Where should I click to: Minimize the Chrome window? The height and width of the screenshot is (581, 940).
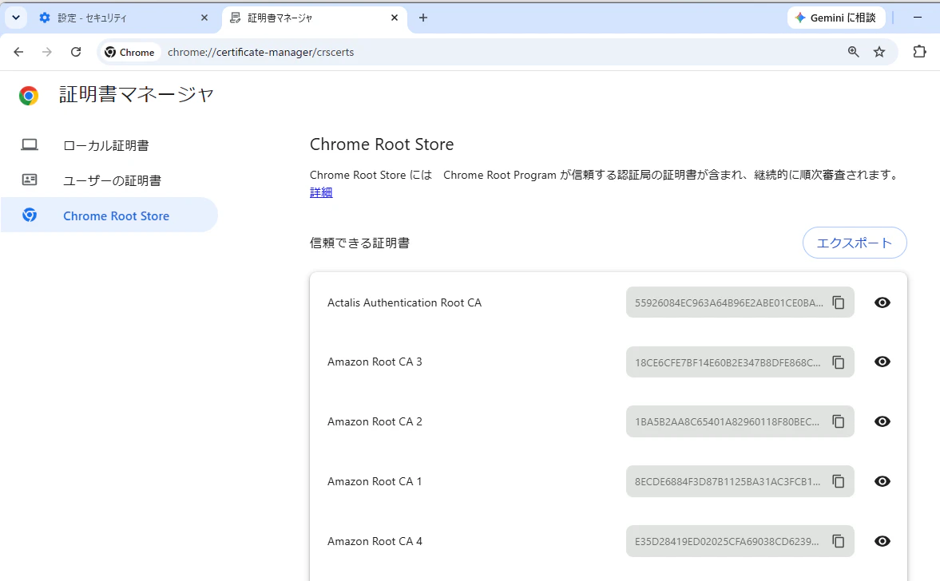[x=917, y=18]
